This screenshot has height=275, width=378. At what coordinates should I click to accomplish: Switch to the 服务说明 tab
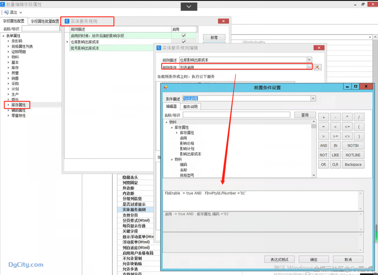pyautogui.click(x=190, y=107)
